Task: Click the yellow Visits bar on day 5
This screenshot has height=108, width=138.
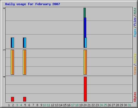Action: tap(23, 62)
